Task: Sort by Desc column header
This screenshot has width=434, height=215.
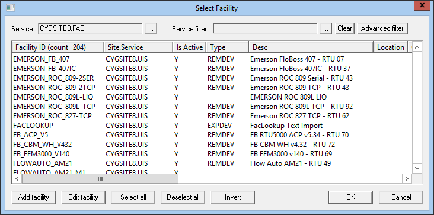Action: click(x=311, y=47)
